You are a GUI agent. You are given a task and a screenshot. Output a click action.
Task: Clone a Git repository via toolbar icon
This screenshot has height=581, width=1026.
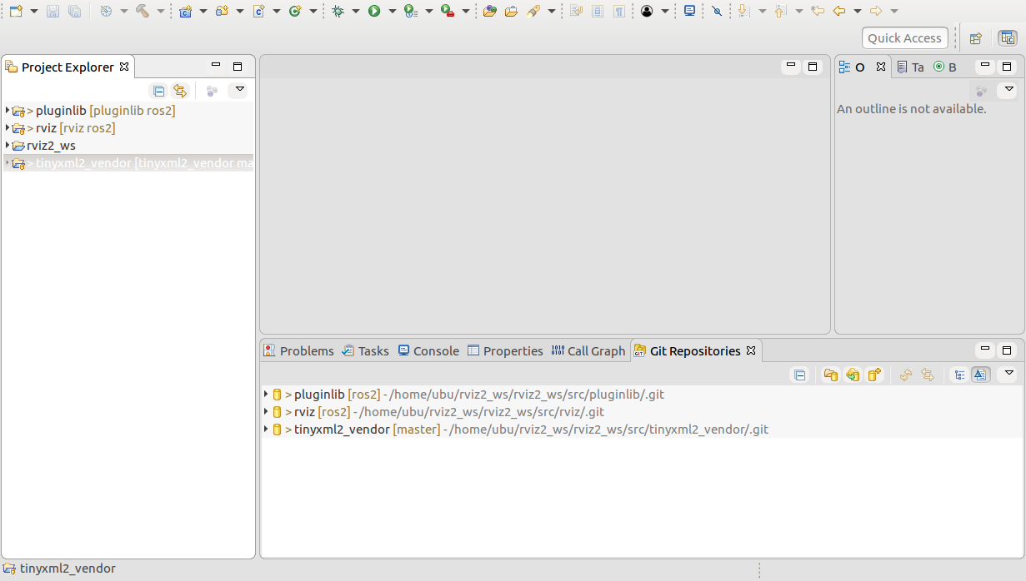click(852, 375)
